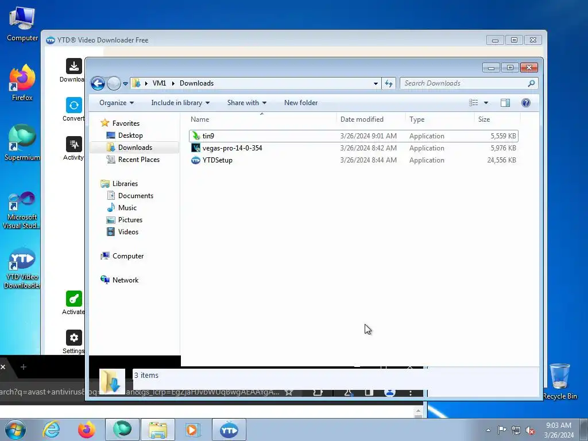Image resolution: width=588 pixels, height=441 pixels.
Task: Open the Share with menu
Action: pos(247,103)
